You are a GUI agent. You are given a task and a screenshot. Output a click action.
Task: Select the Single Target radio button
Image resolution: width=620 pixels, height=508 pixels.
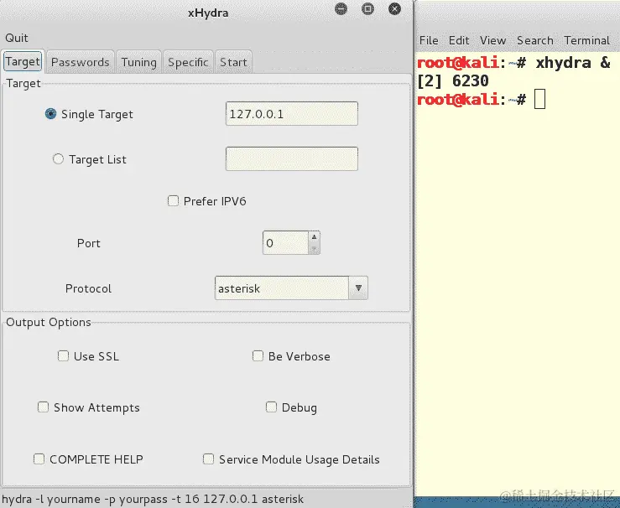pos(50,114)
